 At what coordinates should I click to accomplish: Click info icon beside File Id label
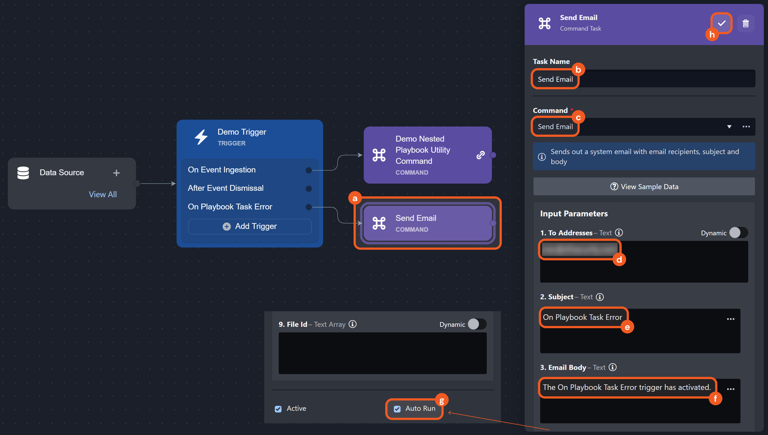coord(352,324)
